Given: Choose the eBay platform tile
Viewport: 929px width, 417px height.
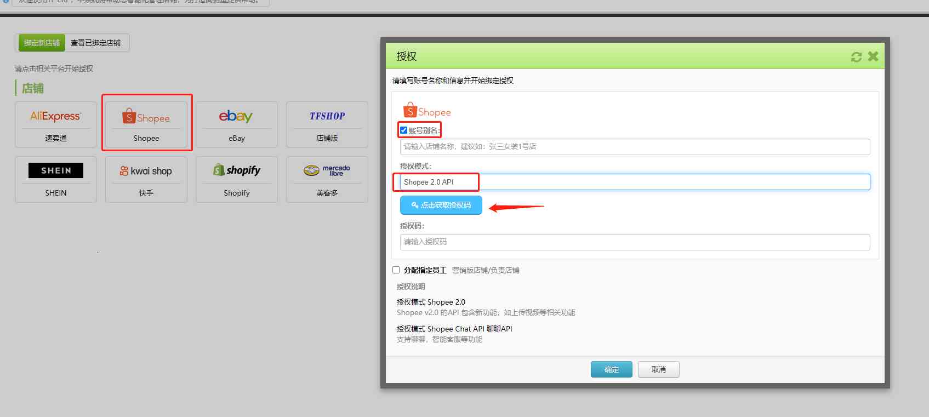Looking at the screenshot, I should [237, 124].
